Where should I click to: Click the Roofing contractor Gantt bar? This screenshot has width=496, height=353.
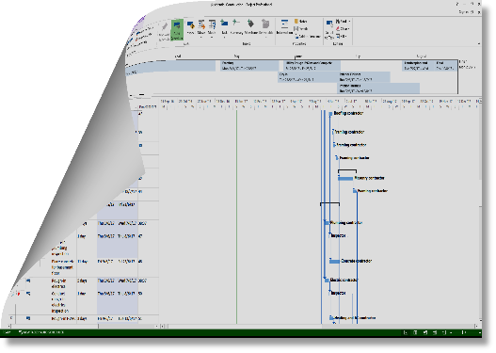click(x=330, y=113)
